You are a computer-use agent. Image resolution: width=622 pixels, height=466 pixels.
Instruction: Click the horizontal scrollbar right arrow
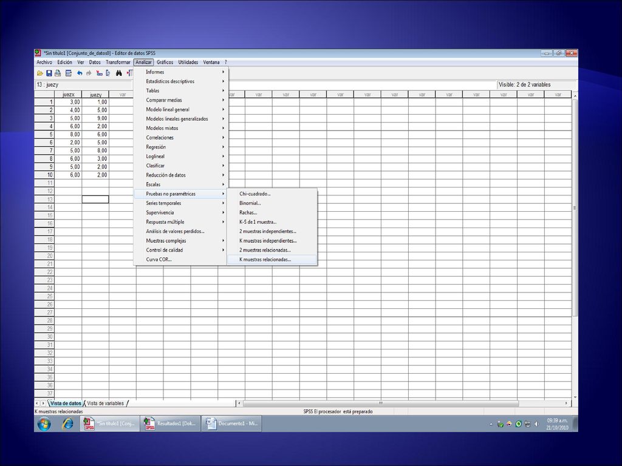(566, 404)
